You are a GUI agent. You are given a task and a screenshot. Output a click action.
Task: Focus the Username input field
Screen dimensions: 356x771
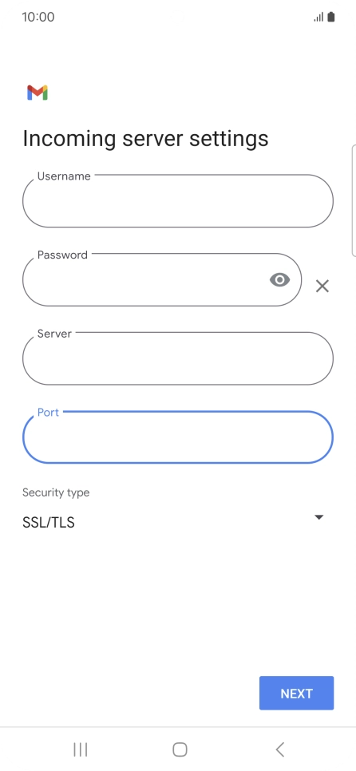[178, 200]
